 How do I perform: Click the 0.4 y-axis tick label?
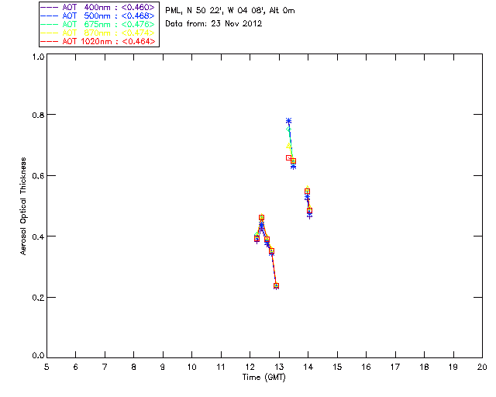pos(38,236)
